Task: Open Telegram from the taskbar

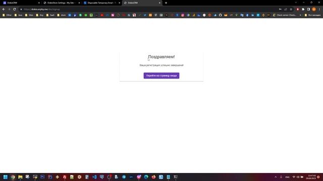Action: coord(124,177)
